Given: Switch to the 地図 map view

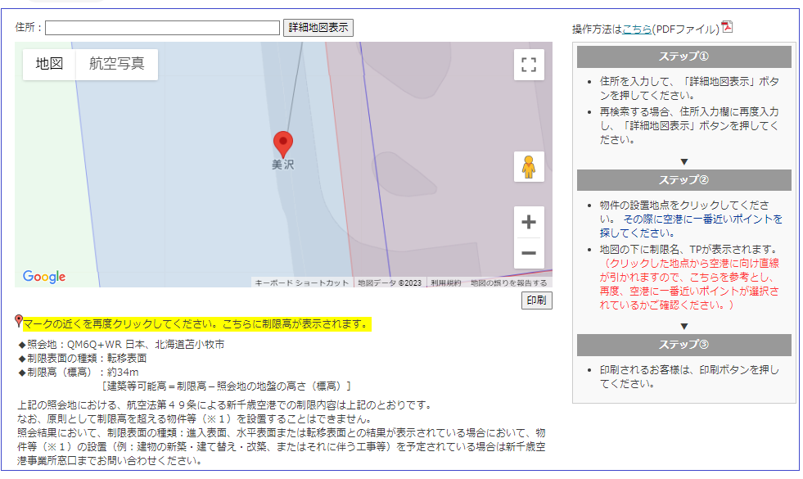Looking at the screenshot, I should [49, 64].
